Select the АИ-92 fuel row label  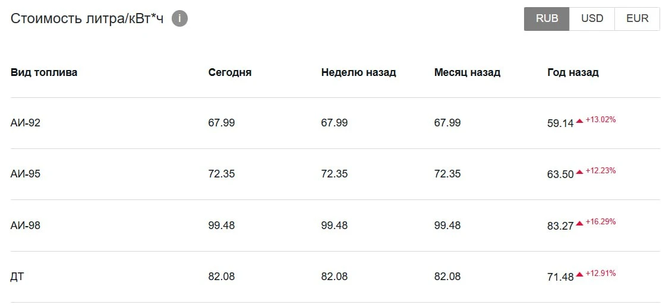(26, 123)
